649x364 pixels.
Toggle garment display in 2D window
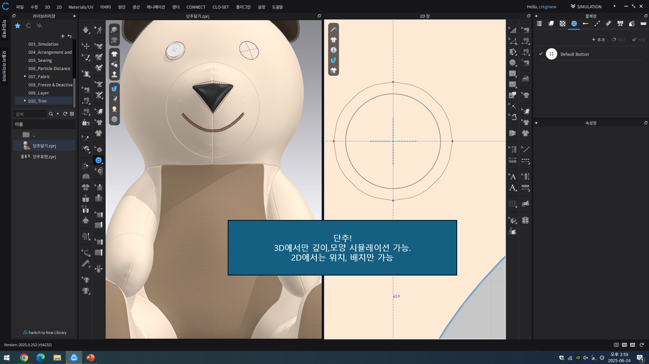333,40
